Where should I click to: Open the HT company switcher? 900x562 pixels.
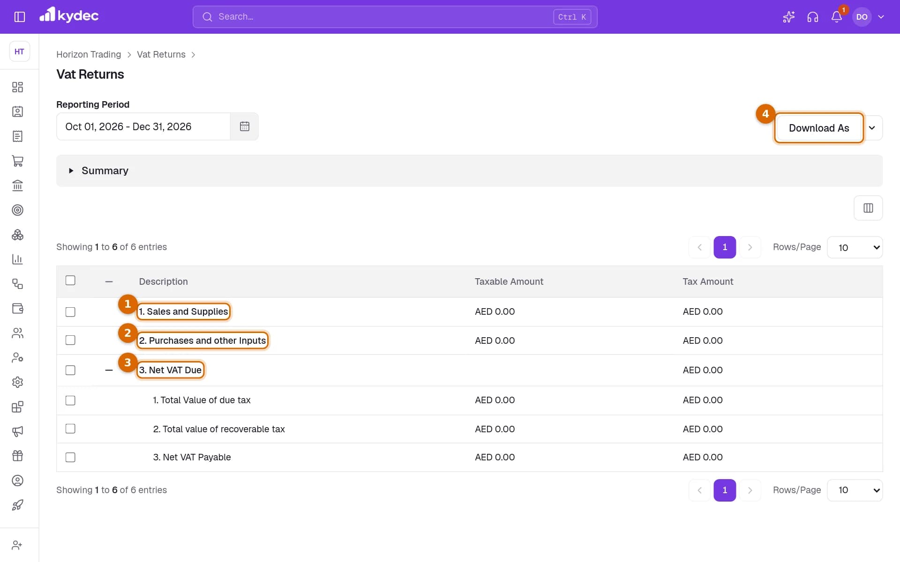(19, 52)
